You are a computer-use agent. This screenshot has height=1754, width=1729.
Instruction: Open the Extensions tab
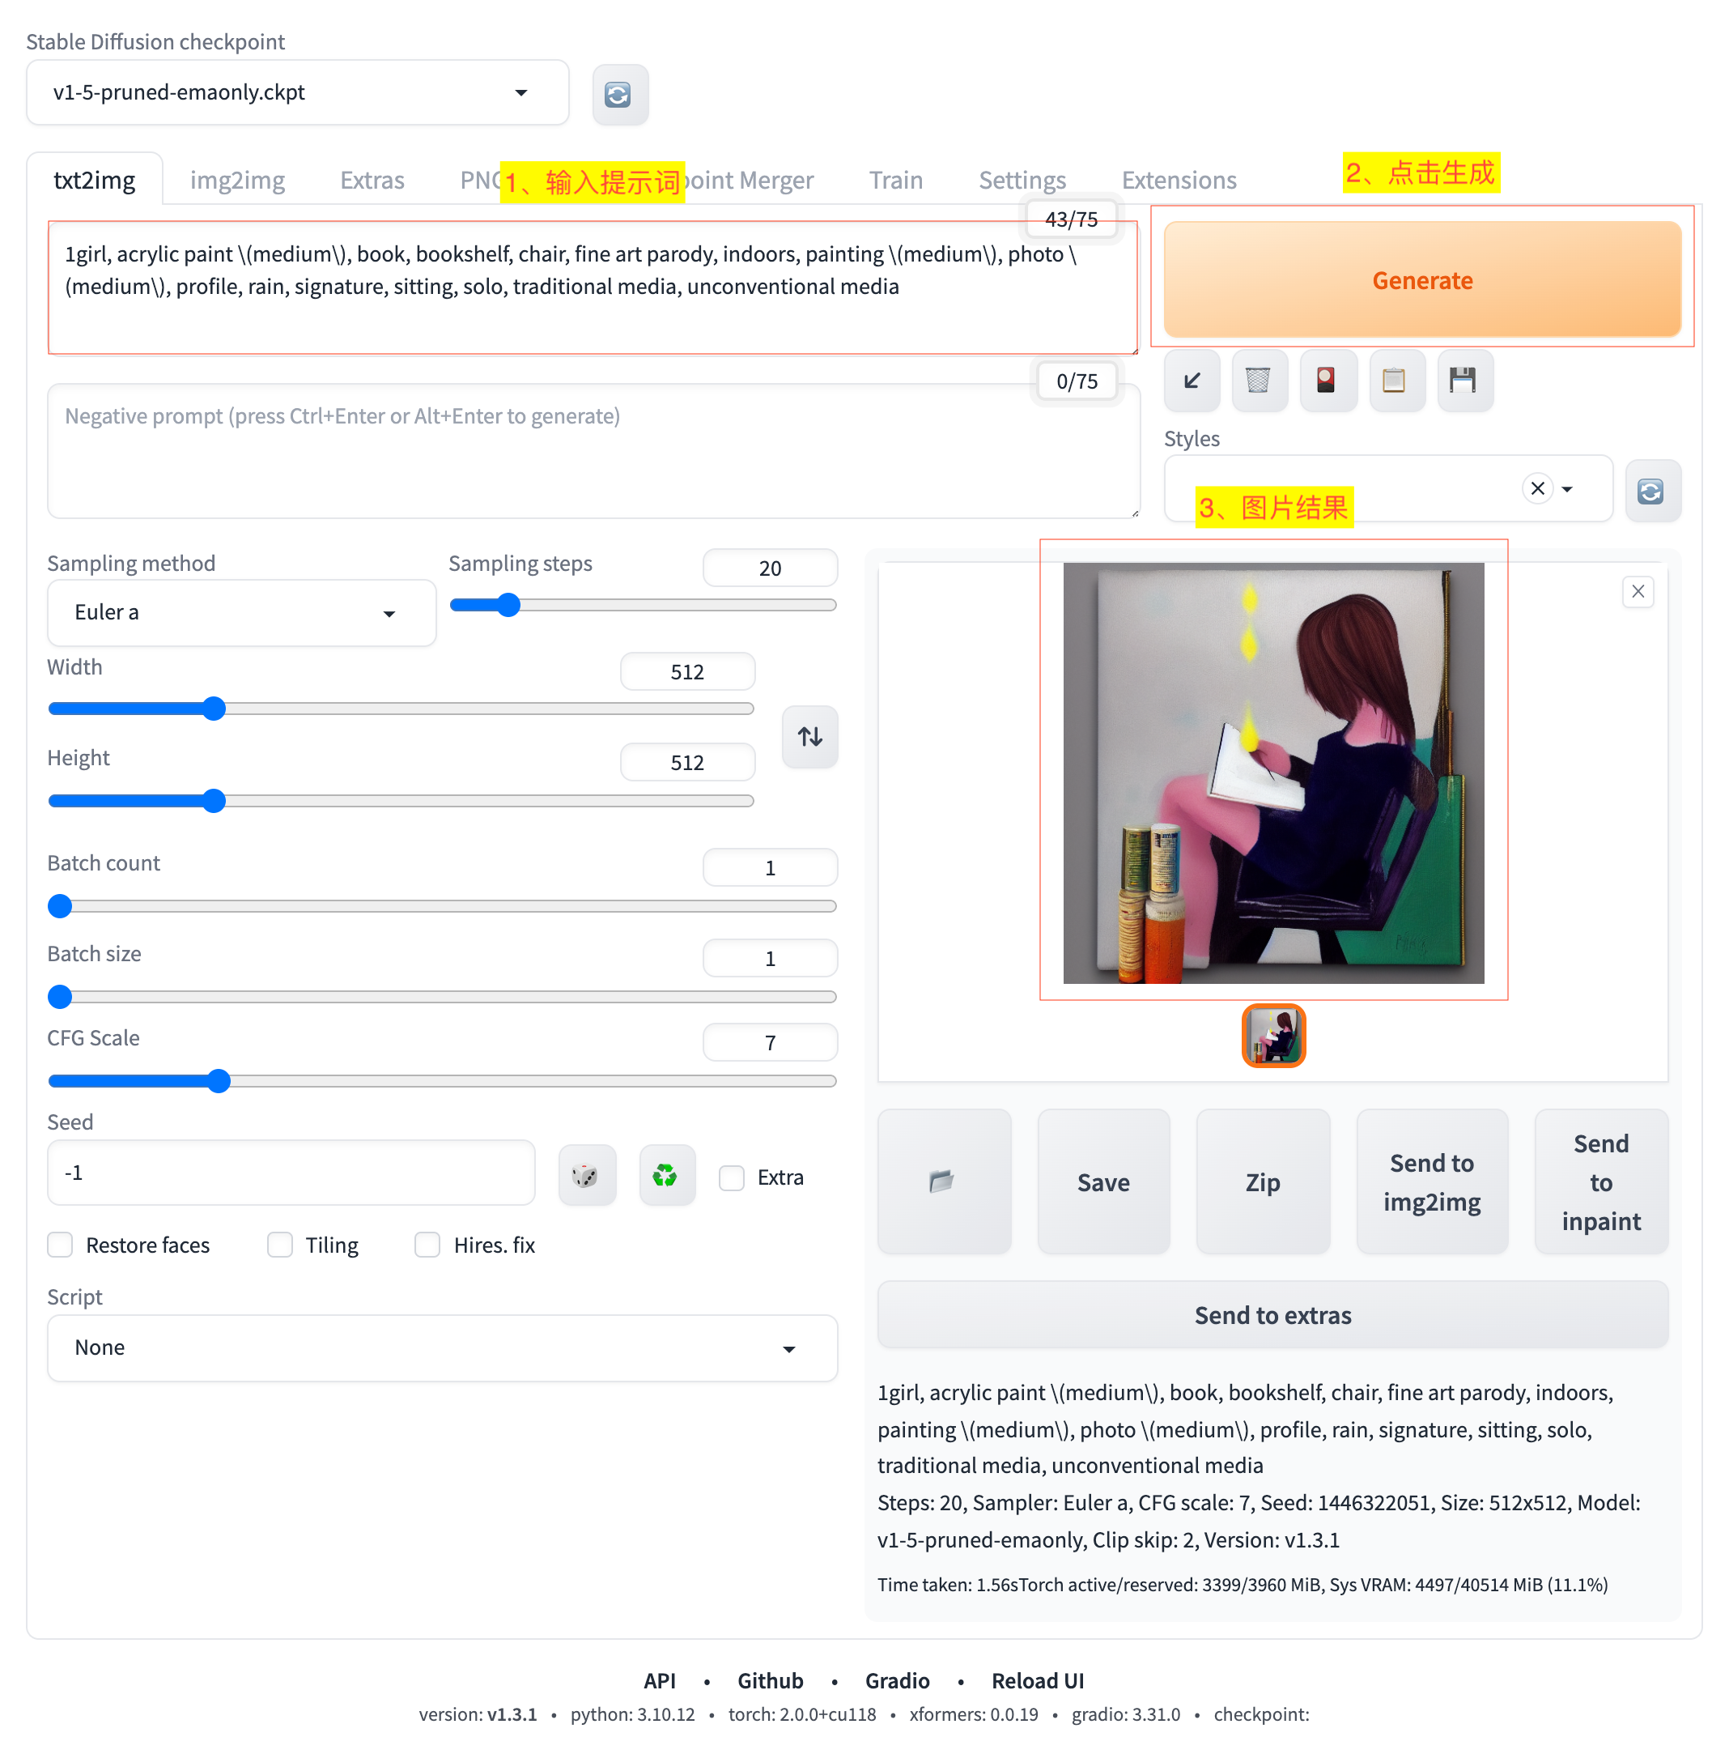pyautogui.click(x=1178, y=180)
